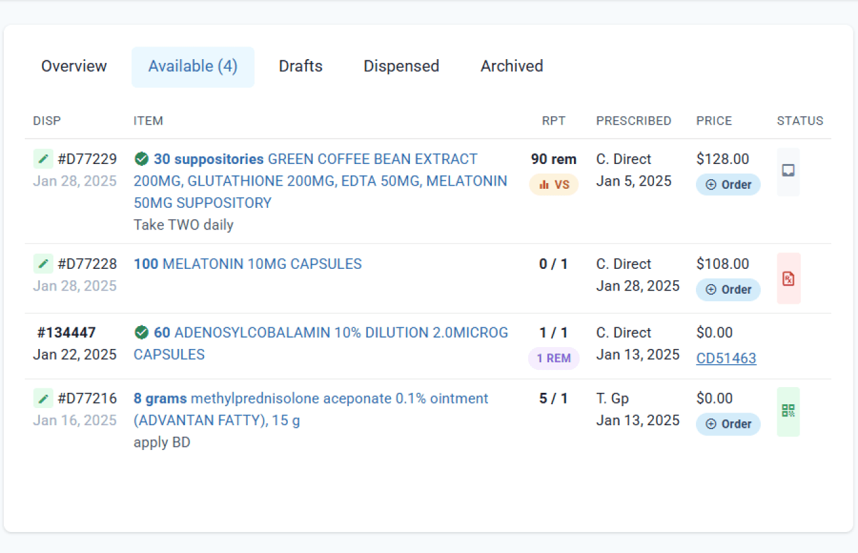
Task: Click the edit pencil icon for #D77216
Action: tap(43, 399)
